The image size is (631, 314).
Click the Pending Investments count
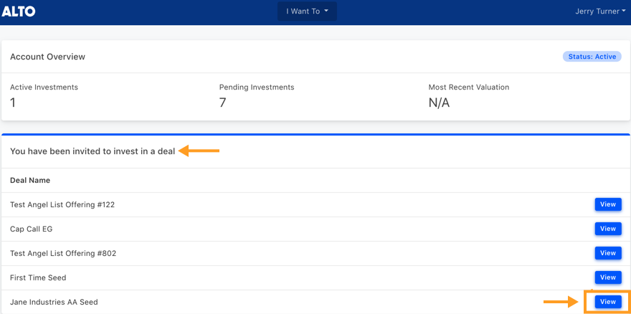coord(222,103)
